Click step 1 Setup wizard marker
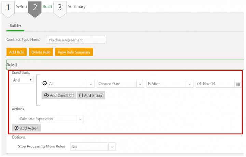 (x=8, y=8)
